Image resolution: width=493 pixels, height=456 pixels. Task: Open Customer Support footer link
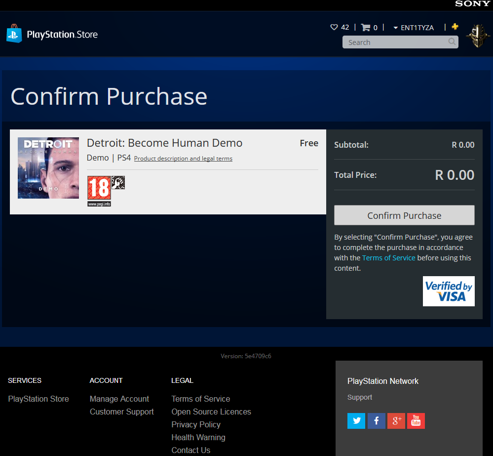(x=122, y=412)
